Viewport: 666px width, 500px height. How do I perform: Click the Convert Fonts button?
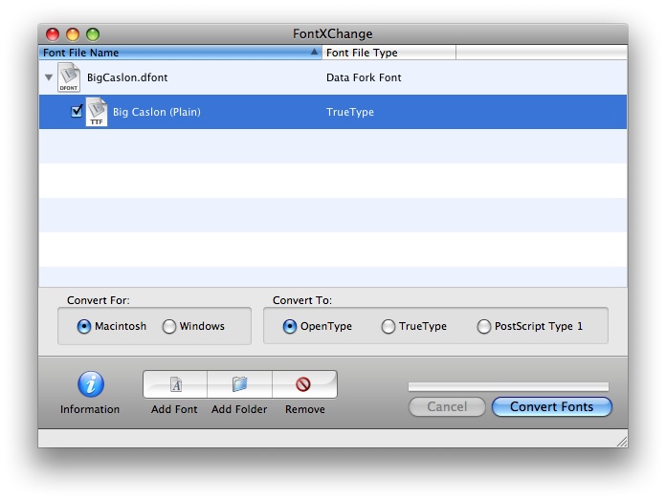coord(552,406)
